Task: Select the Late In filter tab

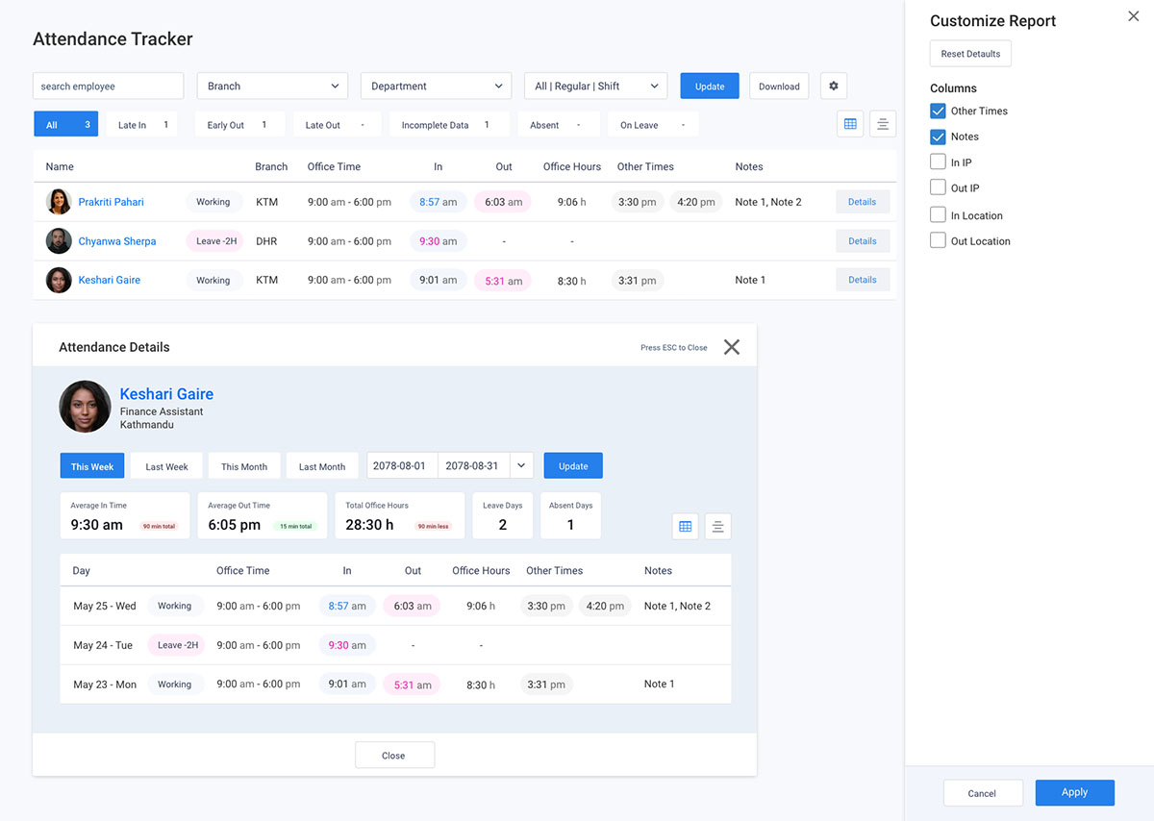Action: pyautogui.click(x=140, y=123)
